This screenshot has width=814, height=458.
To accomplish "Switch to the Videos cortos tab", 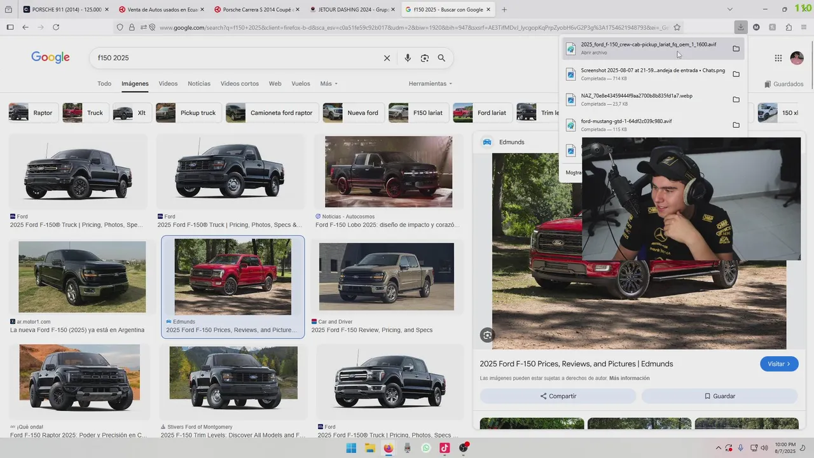I will tap(240, 83).
